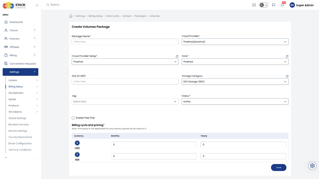Edit the USD Monthly price field
Viewport: 319px width, 179px height.
click(154, 145)
